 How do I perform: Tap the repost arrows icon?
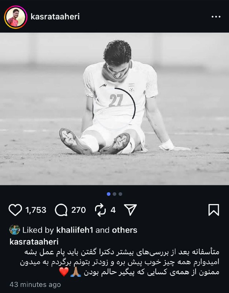100,210
